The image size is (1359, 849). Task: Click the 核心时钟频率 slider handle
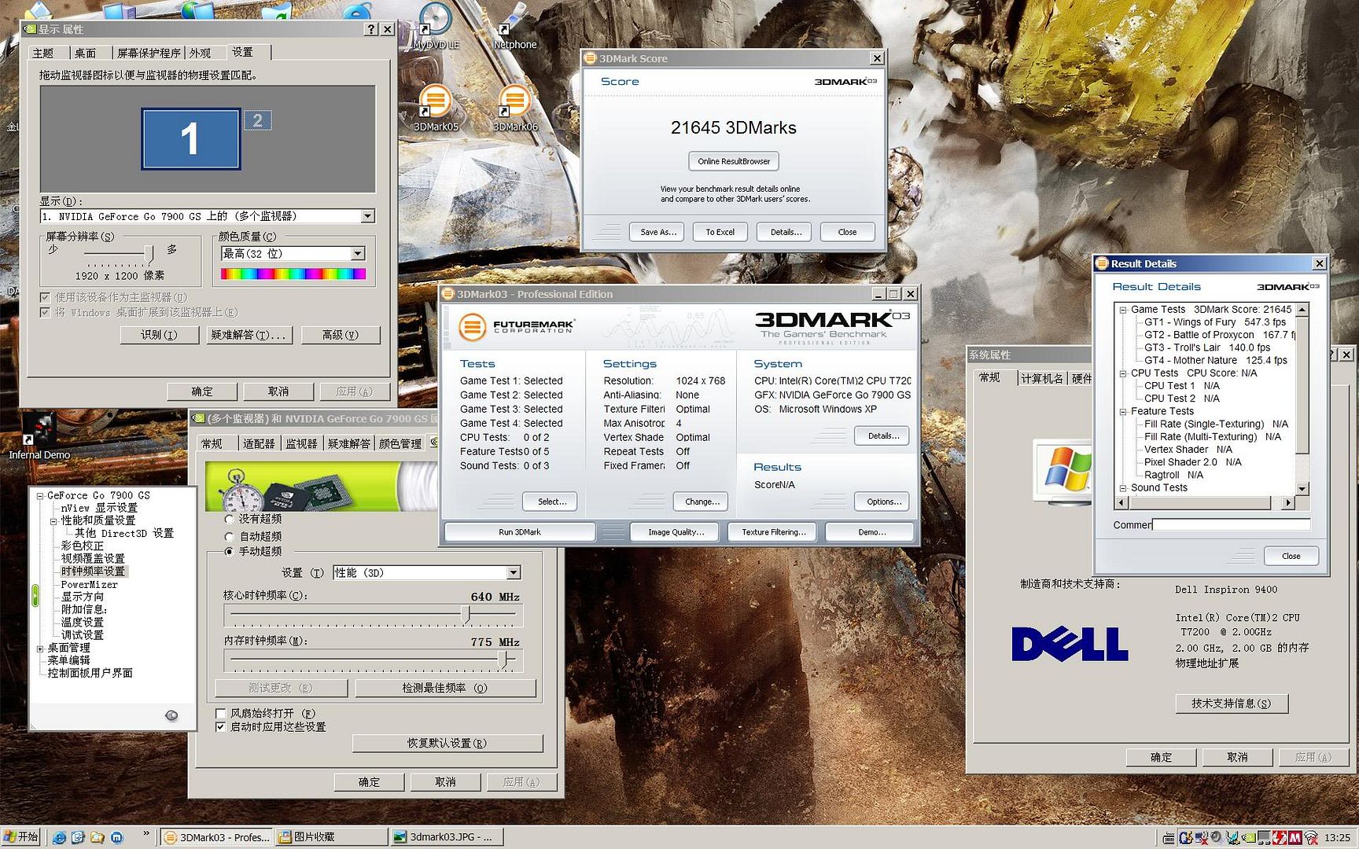(466, 614)
